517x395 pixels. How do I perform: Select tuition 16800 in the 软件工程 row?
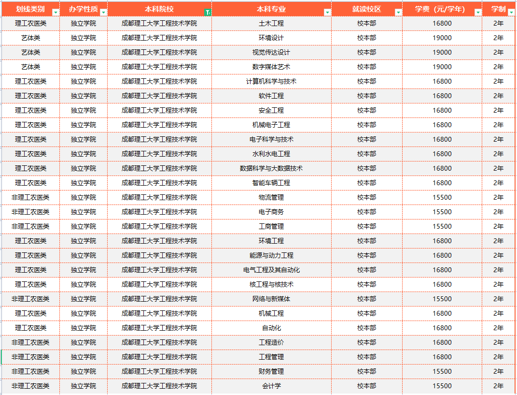(442, 96)
